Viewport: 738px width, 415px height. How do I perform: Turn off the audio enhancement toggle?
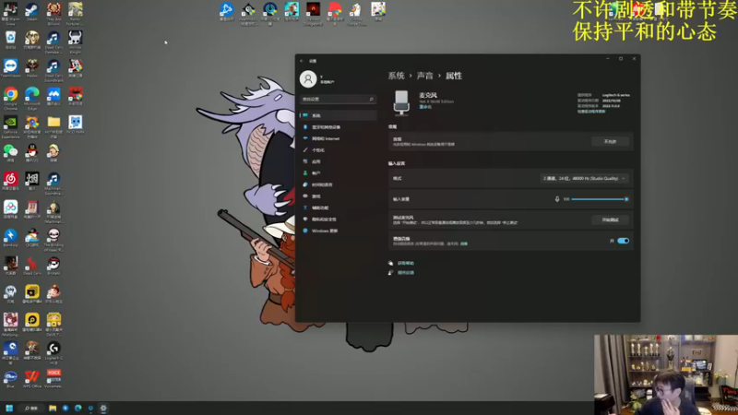624,241
